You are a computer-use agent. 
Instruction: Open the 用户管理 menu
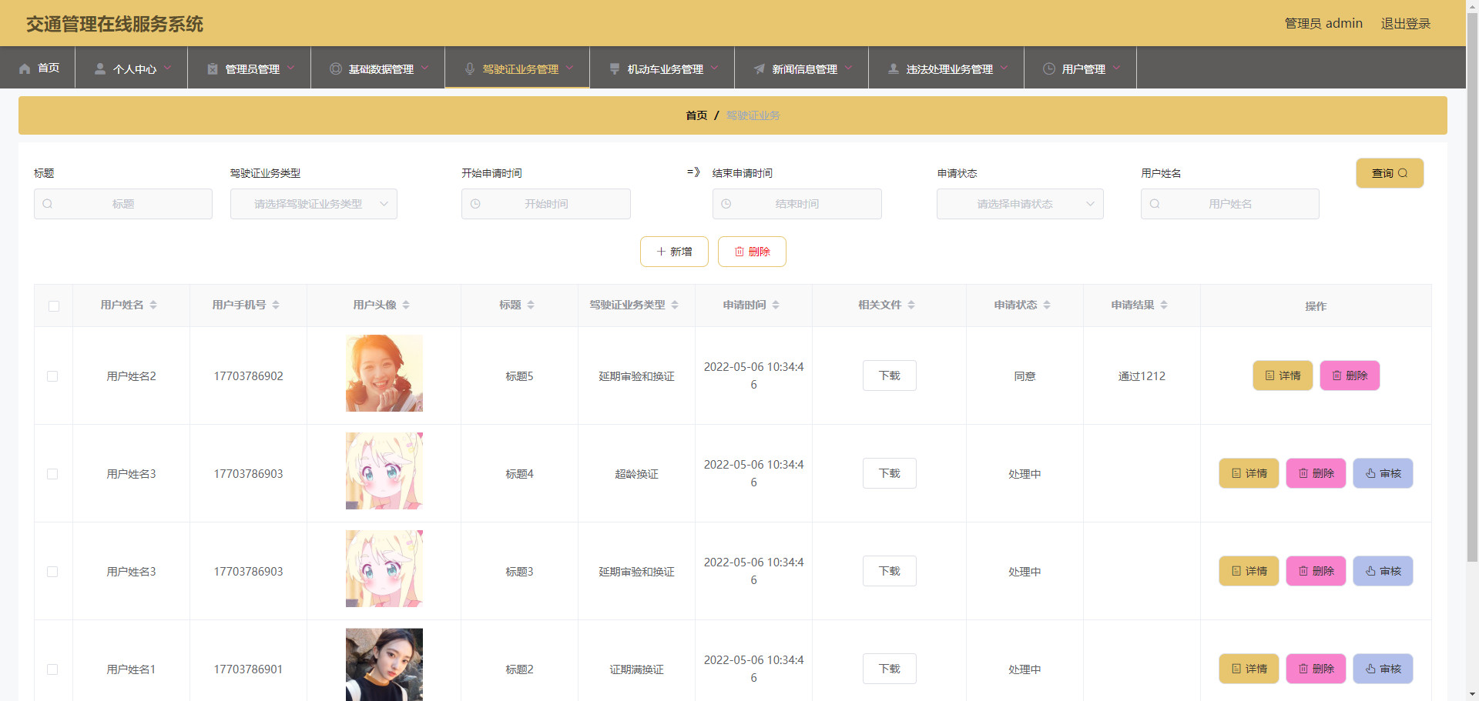pos(1081,68)
